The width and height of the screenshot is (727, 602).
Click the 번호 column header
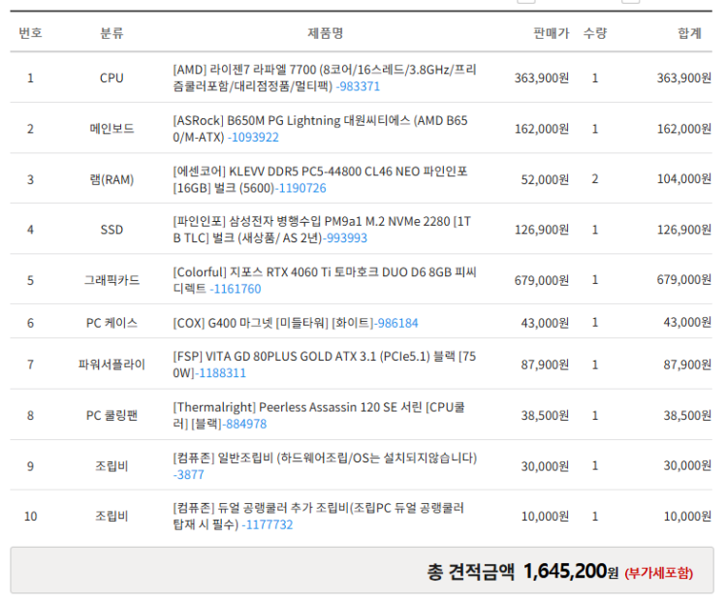click(x=31, y=33)
